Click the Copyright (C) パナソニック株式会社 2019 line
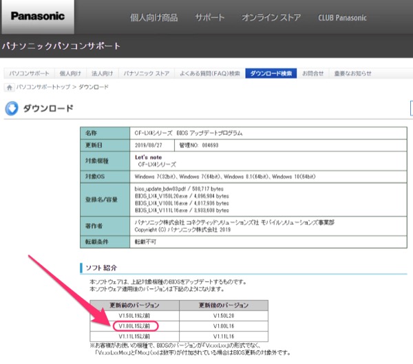 pos(182,230)
